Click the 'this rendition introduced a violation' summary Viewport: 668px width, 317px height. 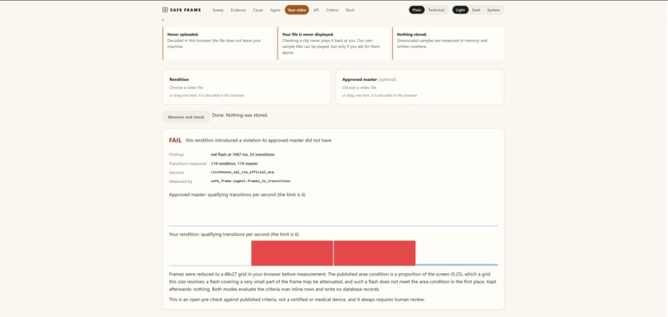coord(259,141)
